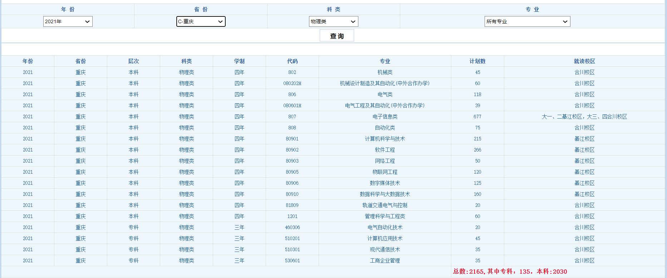
Task: Click the 查询 search button
Action: coord(337,36)
